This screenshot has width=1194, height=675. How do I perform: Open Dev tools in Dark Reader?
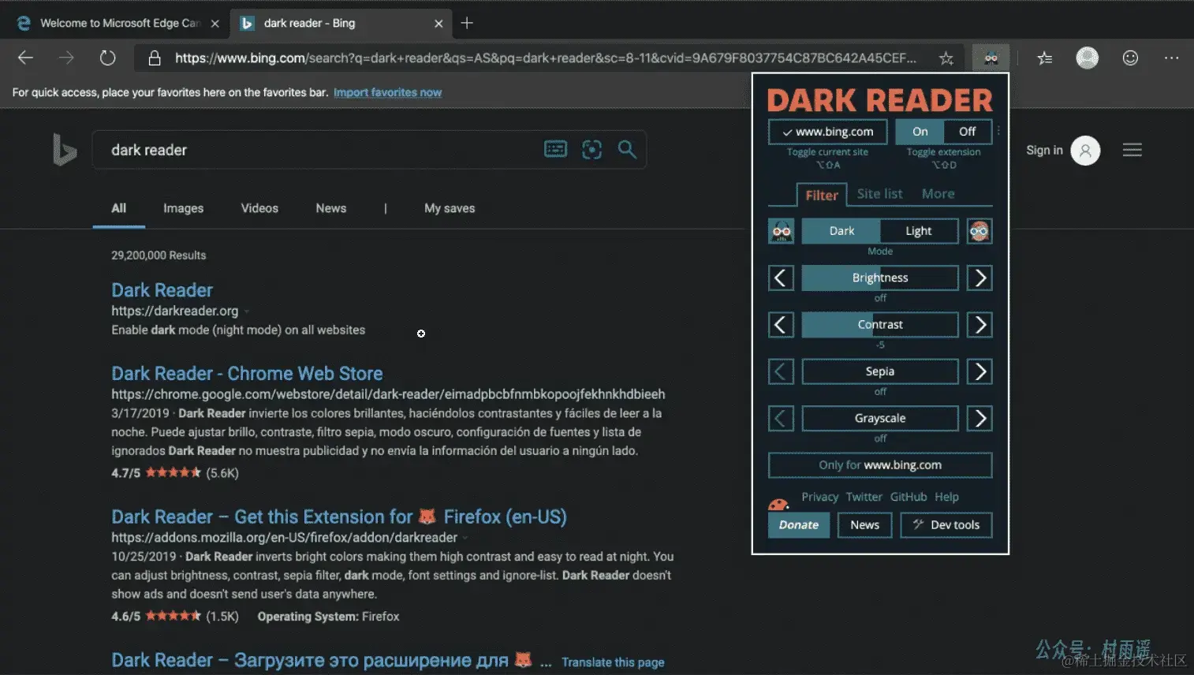(x=946, y=525)
